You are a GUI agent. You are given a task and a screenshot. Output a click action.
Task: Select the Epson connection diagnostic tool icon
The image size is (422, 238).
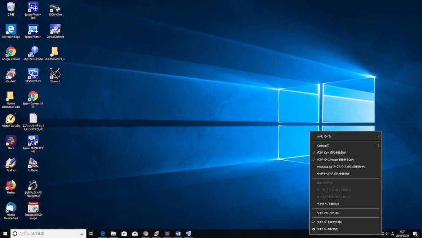(33, 144)
